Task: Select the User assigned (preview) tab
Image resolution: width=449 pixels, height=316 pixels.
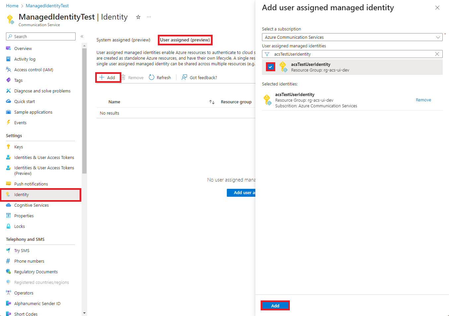Action: click(x=185, y=40)
